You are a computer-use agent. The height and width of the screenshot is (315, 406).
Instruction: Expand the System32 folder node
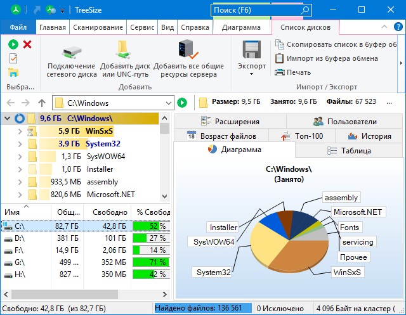20,144
